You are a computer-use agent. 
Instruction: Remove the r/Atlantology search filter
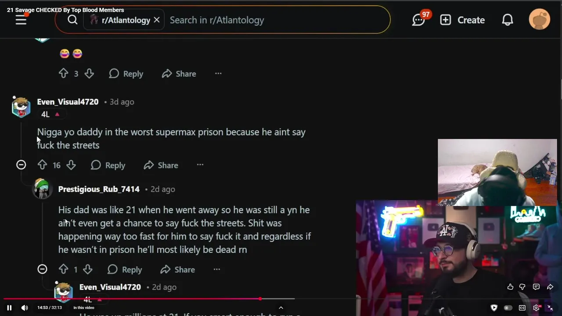pyautogui.click(x=157, y=20)
